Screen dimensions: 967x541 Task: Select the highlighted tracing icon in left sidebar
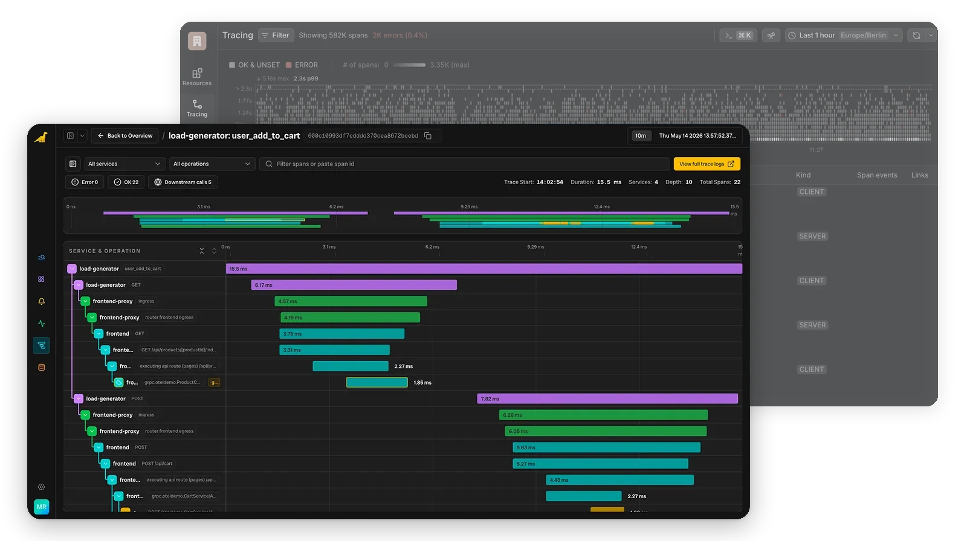pyautogui.click(x=41, y=345)
